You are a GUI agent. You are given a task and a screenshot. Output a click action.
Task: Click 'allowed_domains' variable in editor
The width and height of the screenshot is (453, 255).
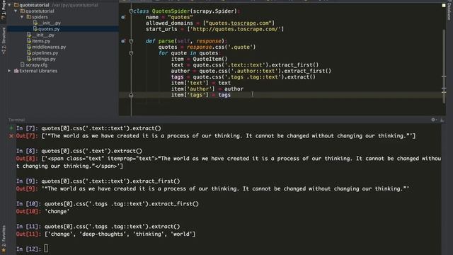click(x=169, y=23)
